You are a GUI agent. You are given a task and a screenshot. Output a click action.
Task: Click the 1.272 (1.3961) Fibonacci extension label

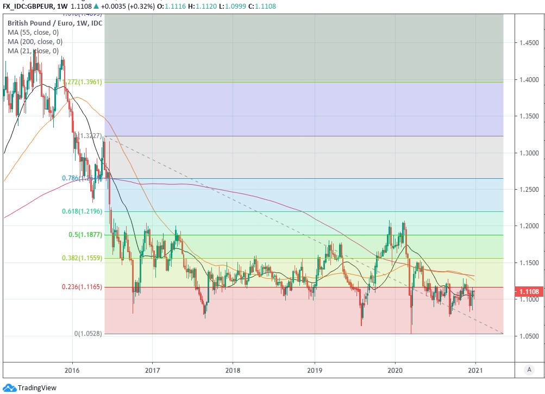(x=82, y=82)
